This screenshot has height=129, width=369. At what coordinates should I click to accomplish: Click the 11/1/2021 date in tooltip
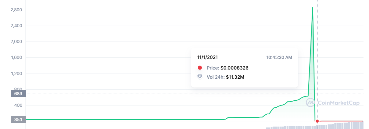pos(207,57)
